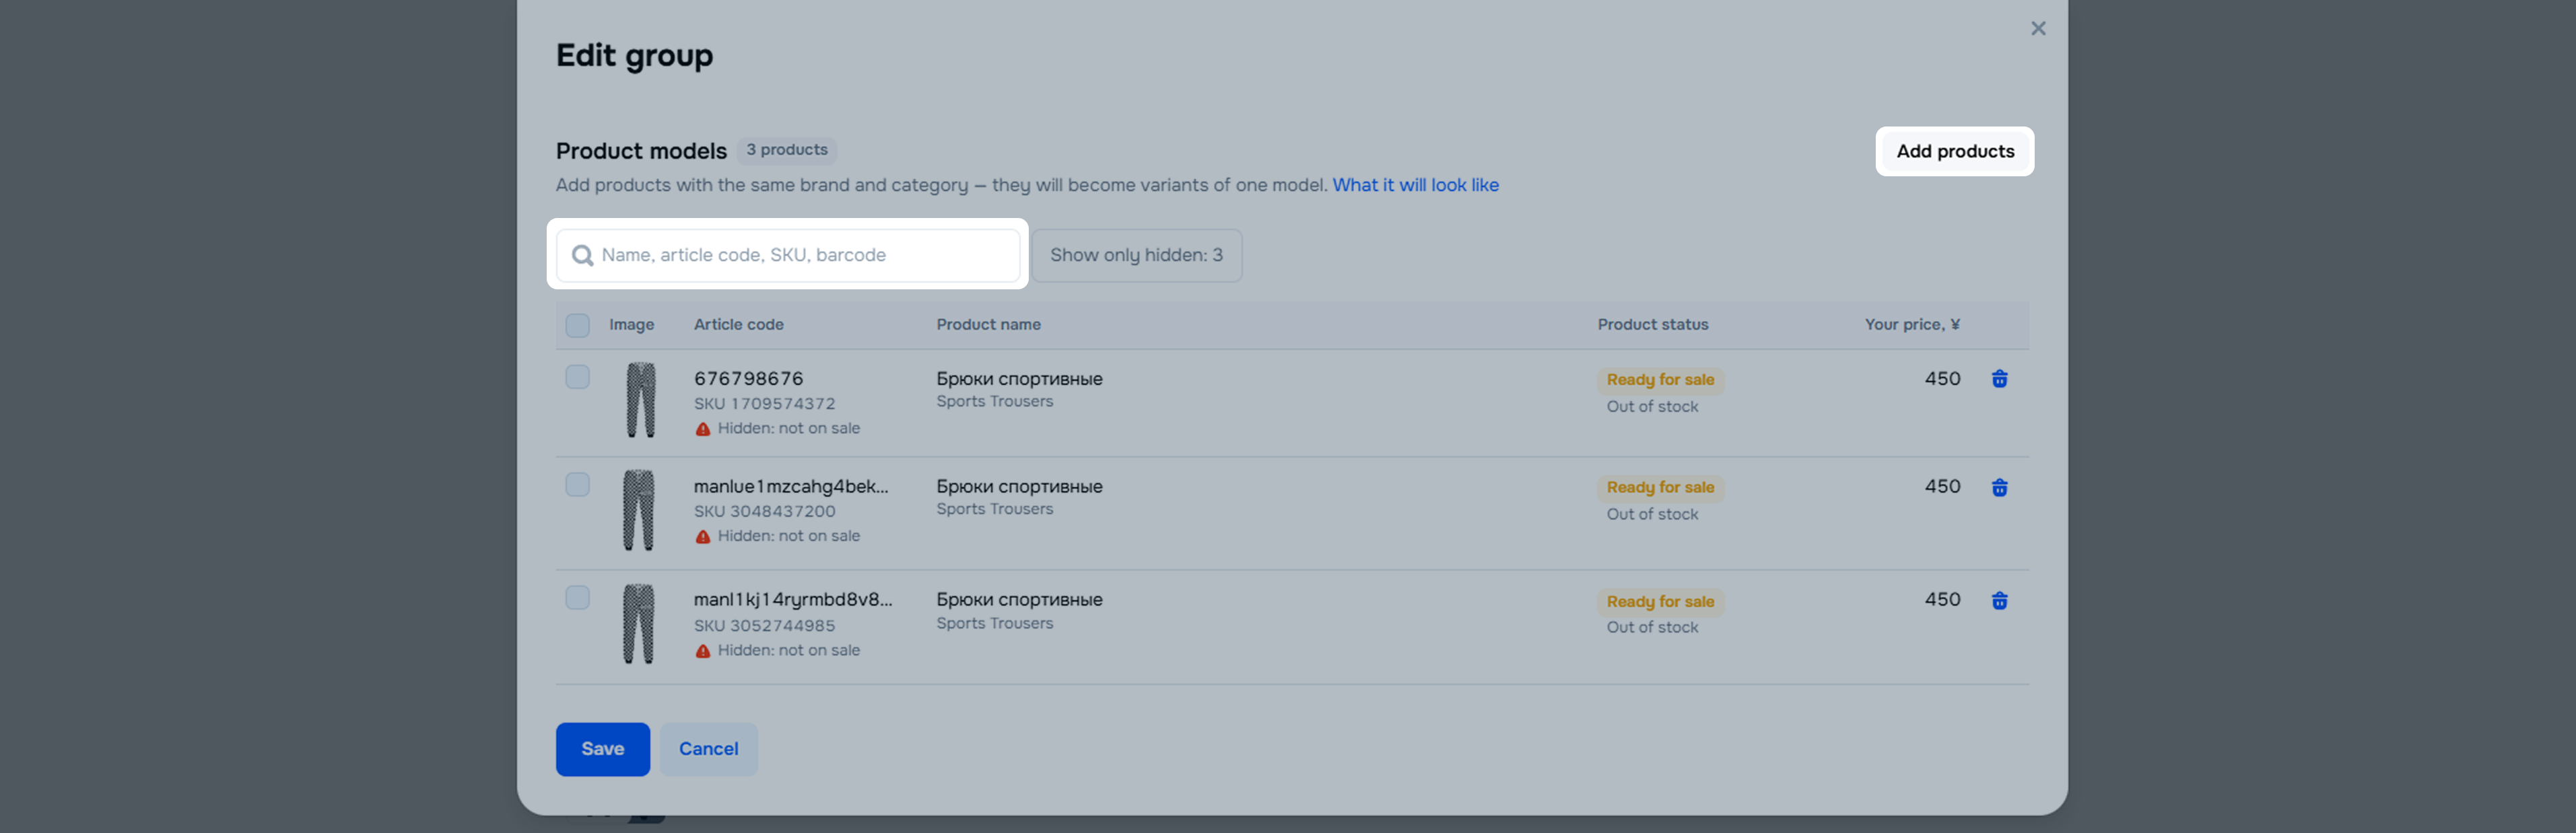Open What it will look like link
Viewport: 2576px width, 833px height.
point(1415,185)
